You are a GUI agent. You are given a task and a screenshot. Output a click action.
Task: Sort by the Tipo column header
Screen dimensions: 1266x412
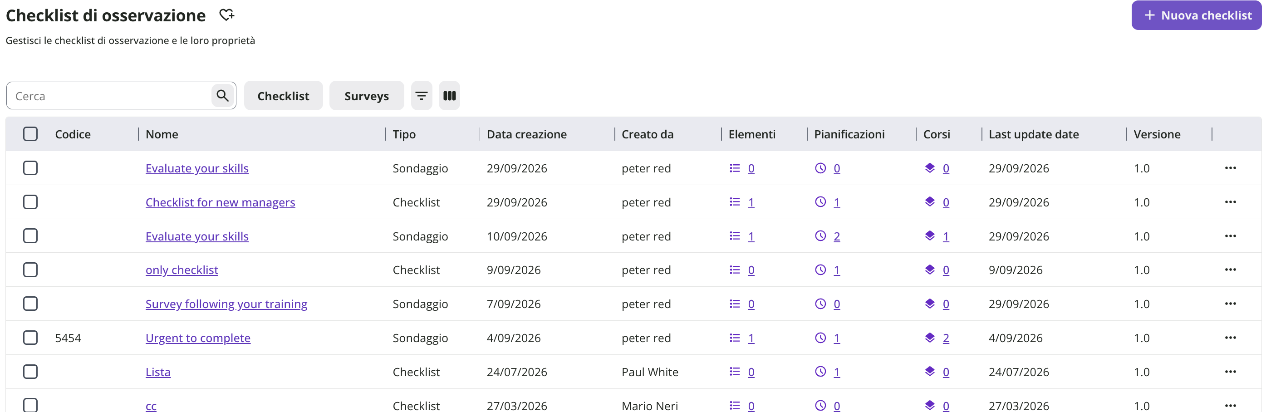point(404,134)
